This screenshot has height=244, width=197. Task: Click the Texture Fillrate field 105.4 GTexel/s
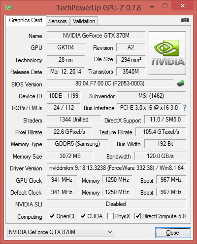point(161,132)
